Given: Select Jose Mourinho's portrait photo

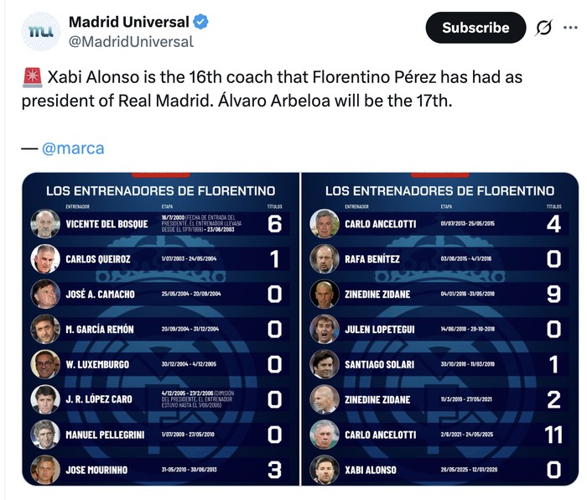Looking at the screenshot, I should [45, 470].
